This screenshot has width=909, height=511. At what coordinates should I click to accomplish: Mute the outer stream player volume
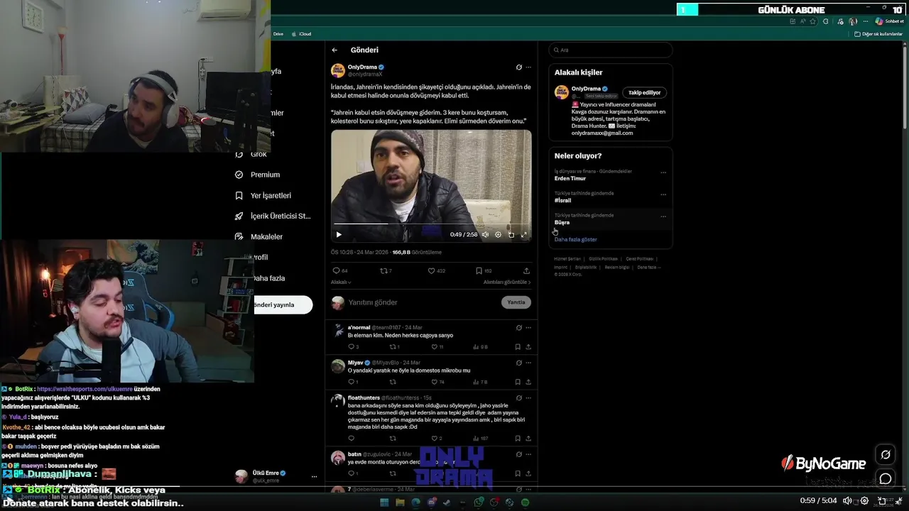click(x=847, y=501)
